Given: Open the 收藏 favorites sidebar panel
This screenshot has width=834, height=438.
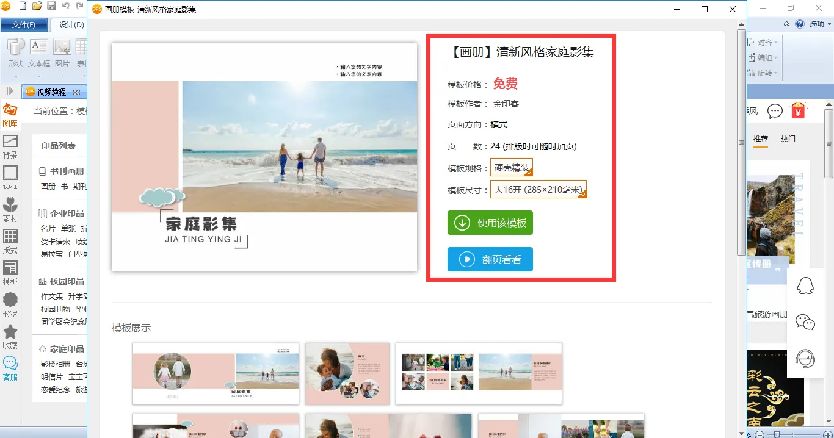Looking at the screenshot, I should [10, 337].
